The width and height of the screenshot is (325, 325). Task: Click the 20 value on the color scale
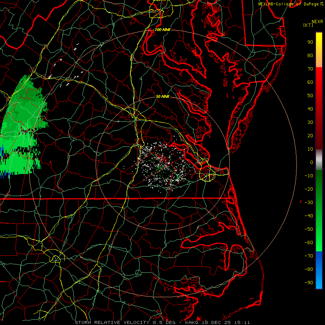pos(310,135)
